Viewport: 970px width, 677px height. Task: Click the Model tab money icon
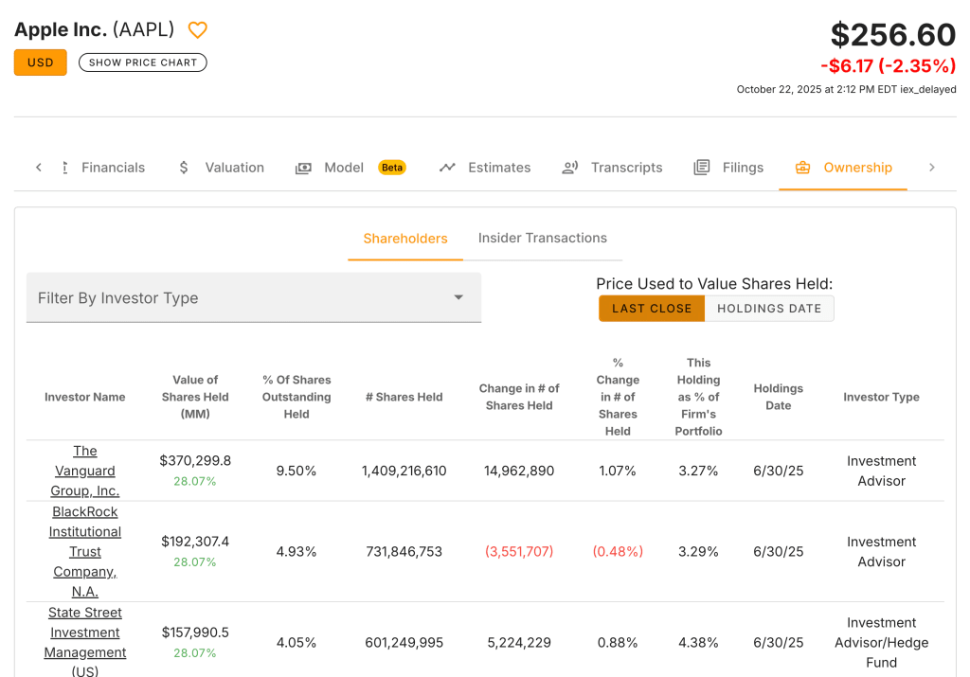point(303,169)
